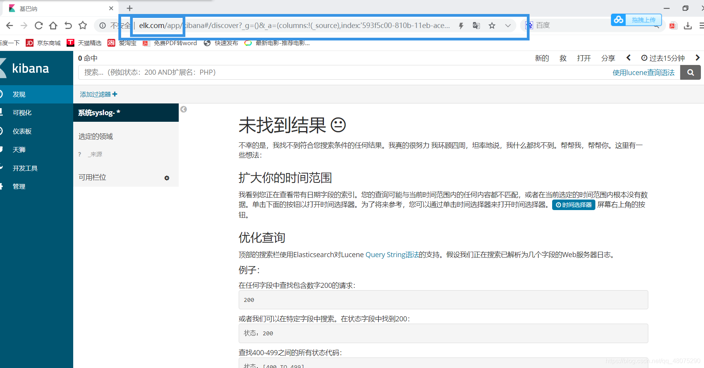This screenshot has width=704, height=368.
Task: Open 免费PDF转word bookmark
Action: point(170,43)
